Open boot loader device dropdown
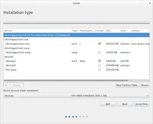Screen dimensions: 153x124 (x=76, y=96)
